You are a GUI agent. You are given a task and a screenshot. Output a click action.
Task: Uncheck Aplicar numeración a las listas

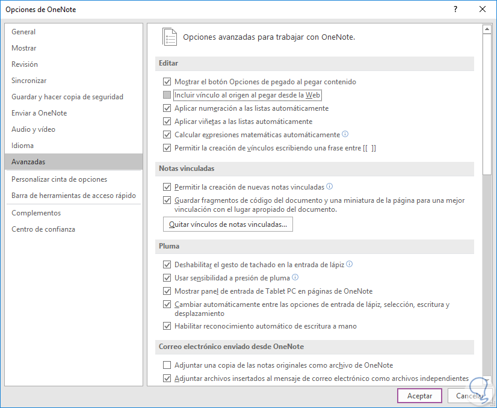167,108
